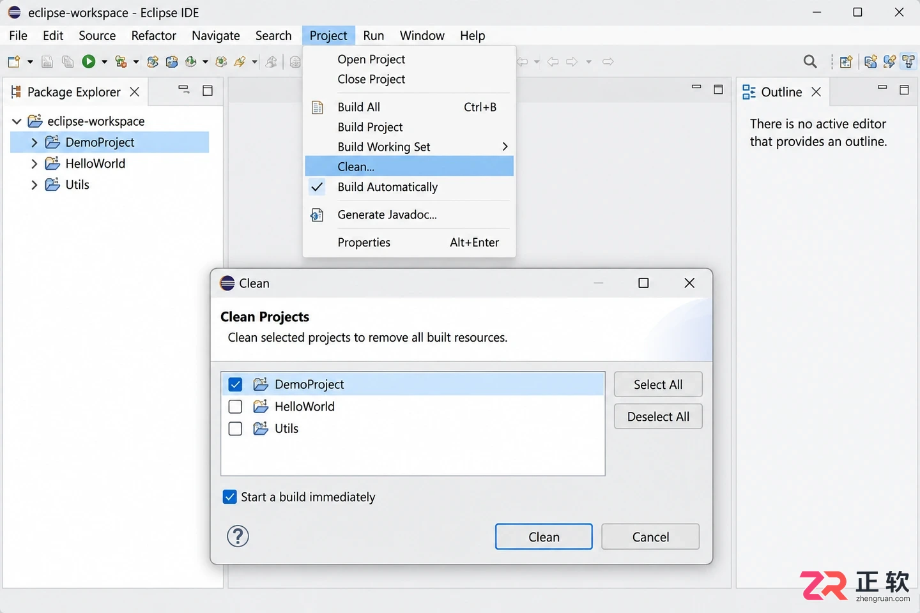This screenshot has height=613, width=920.
Task: Open the Window menu
Action: [x=422, y=36]
